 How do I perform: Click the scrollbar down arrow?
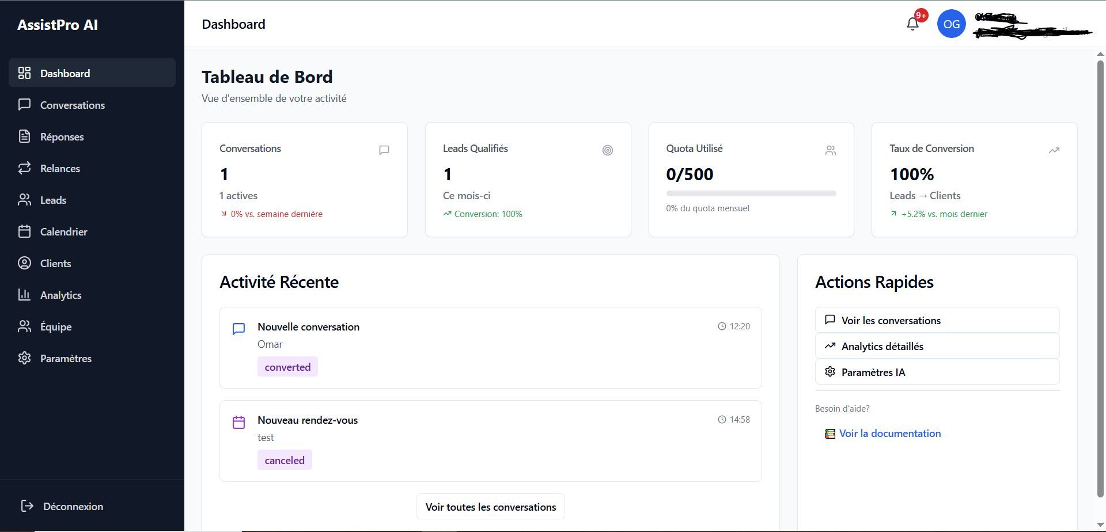click(1100, 525)
